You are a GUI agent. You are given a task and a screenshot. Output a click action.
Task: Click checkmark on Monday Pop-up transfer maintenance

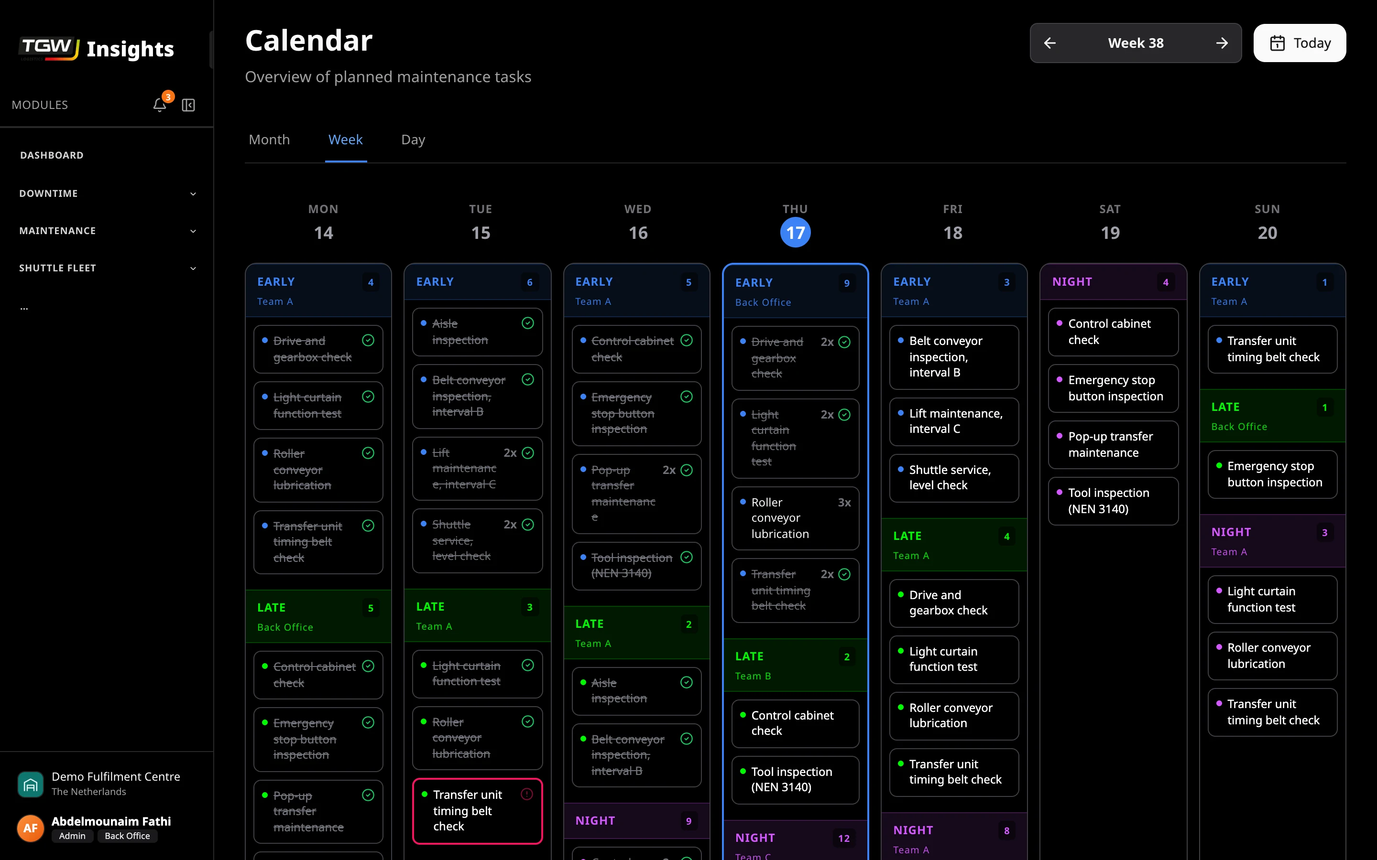click(x=368, y=795)
